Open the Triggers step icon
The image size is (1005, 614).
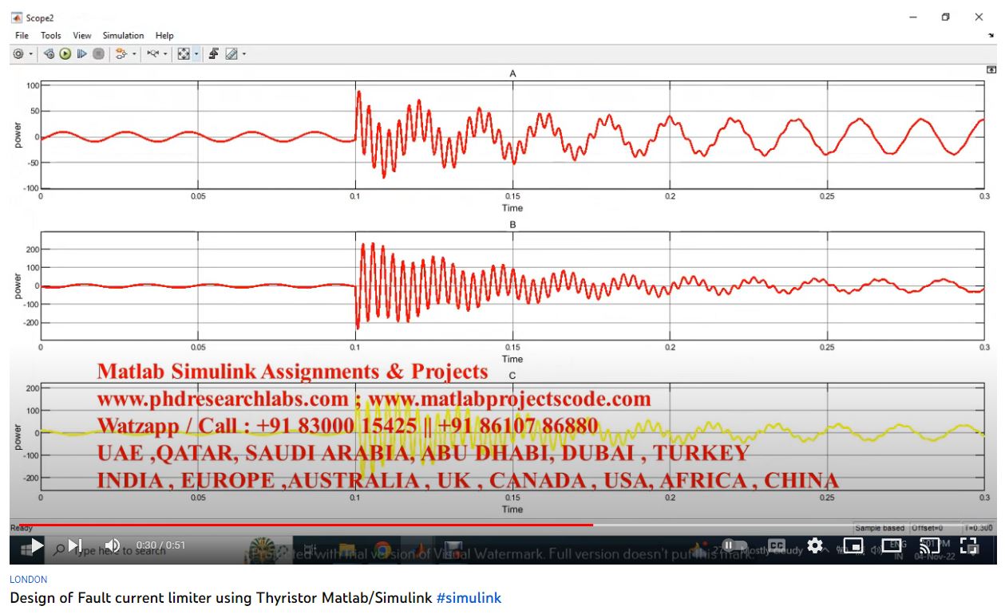click(214, 53)
